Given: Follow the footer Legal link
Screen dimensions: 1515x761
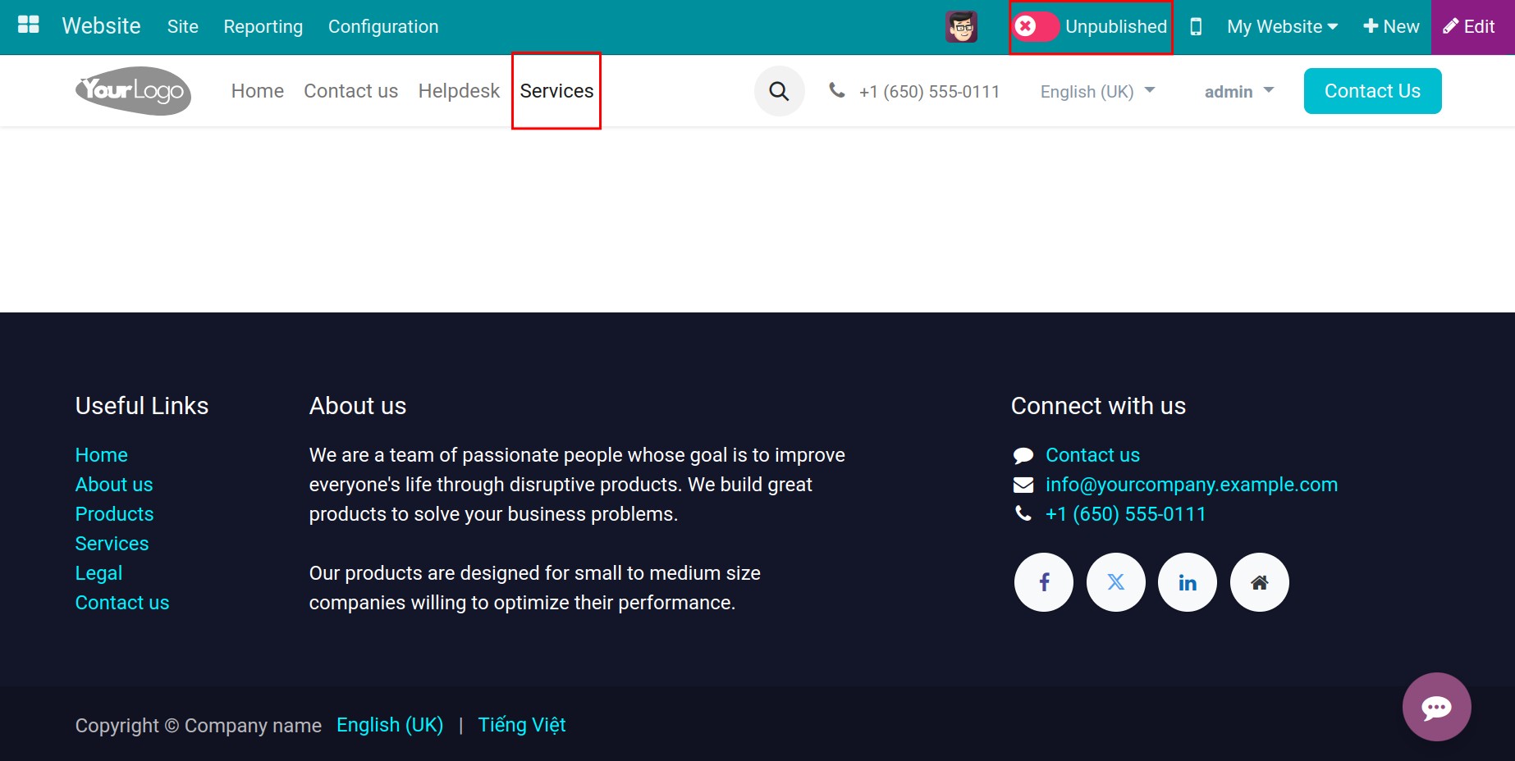Looking at the screenshot, I should [x=98, y=573].
